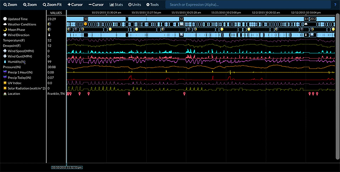This screenshot has width=340, height=172.
Task: Click into the Search or Expression field
Action: point(246,4)
